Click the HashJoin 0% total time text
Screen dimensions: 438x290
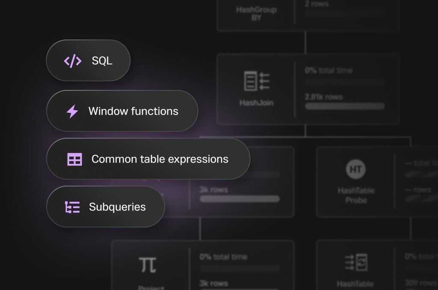click(x=328, y=71)
